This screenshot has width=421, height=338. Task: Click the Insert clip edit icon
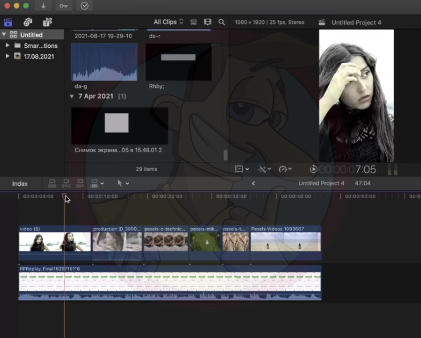point(66,184)
